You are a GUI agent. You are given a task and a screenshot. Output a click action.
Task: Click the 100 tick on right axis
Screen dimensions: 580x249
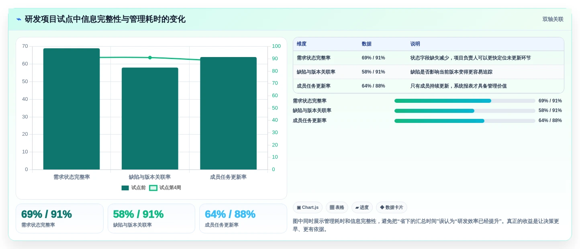point(276,46)
